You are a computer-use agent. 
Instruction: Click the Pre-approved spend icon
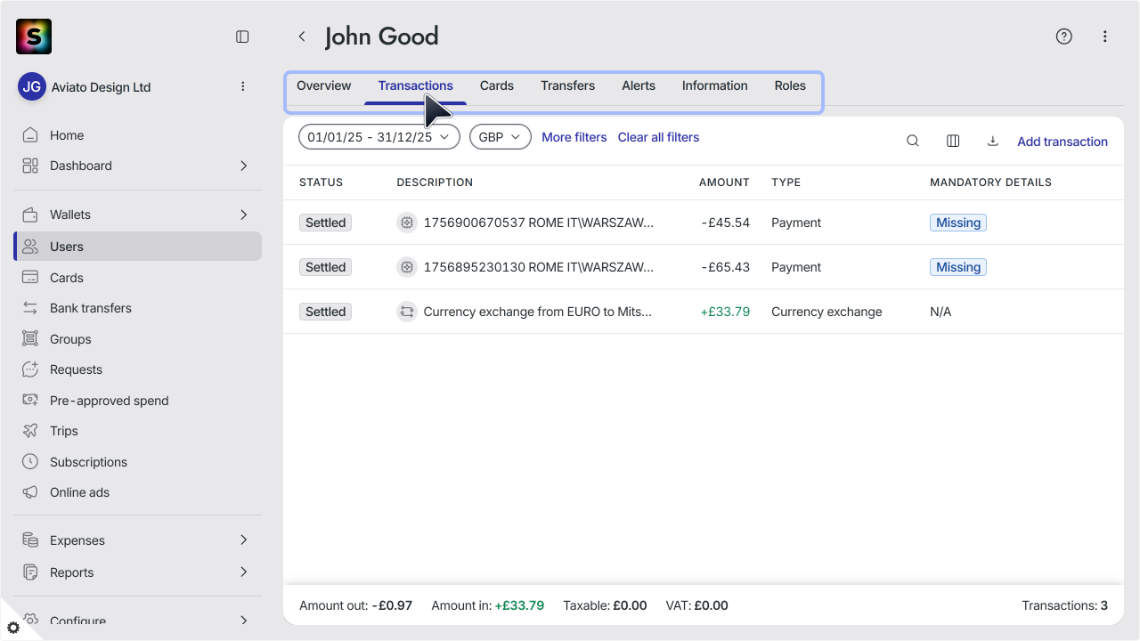click(x=30, y=401)
